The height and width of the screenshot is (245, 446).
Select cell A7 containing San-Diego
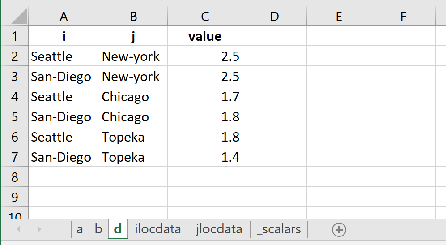click(x=64, y=157)
